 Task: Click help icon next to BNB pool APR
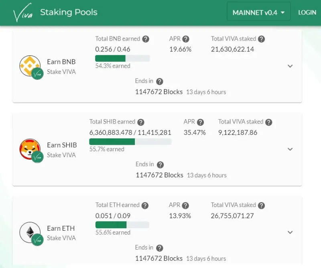pyautogui.click(x=186, y=39)
